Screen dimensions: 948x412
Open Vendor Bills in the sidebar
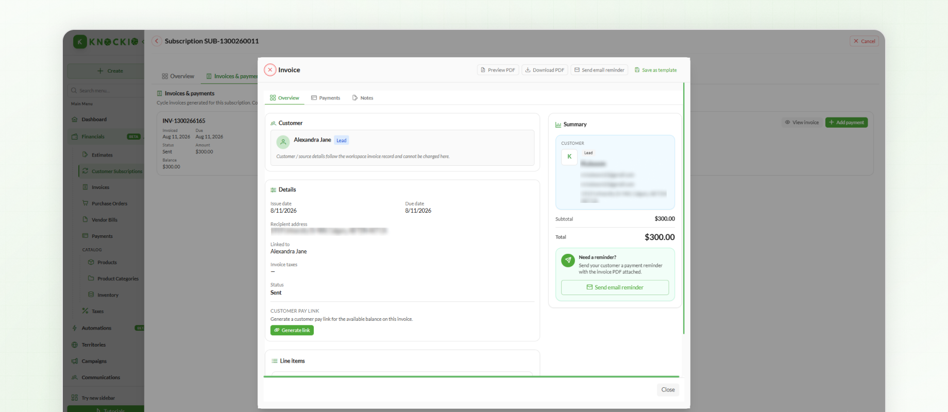click(105, 220)
